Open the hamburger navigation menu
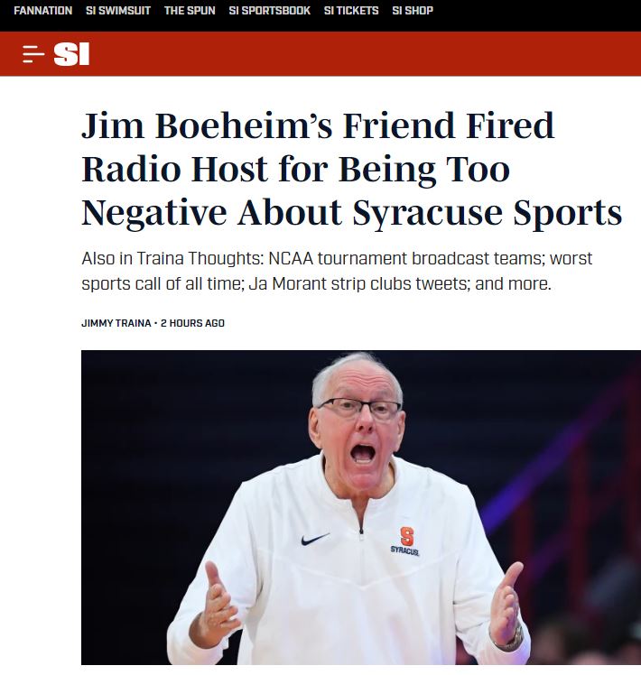The image size is (641, 675). (33, 54)
